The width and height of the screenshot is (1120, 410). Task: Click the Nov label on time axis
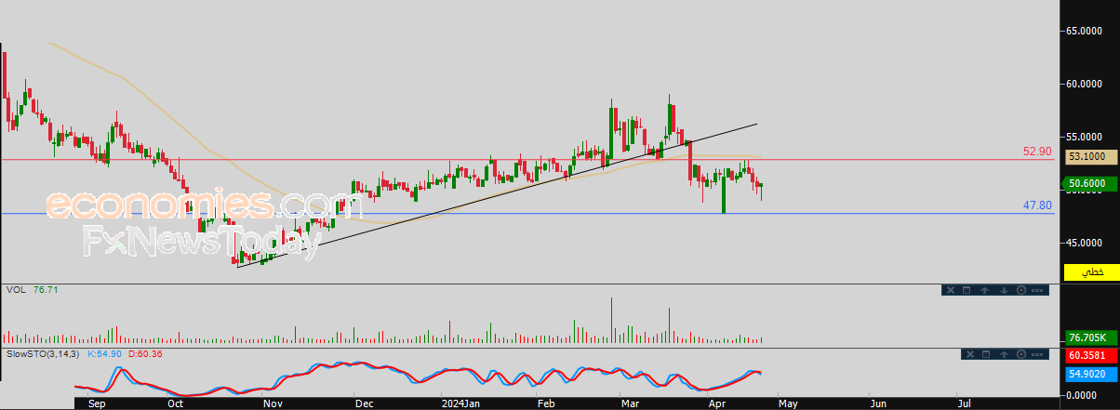click(273, 404)
